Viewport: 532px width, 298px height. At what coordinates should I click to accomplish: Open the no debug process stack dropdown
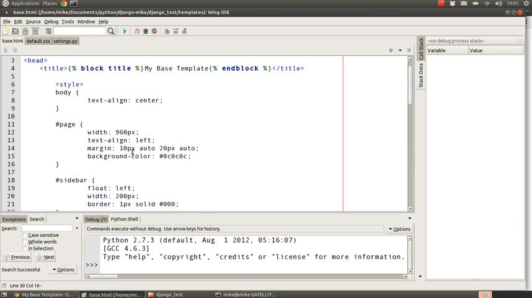coord(476,41)
